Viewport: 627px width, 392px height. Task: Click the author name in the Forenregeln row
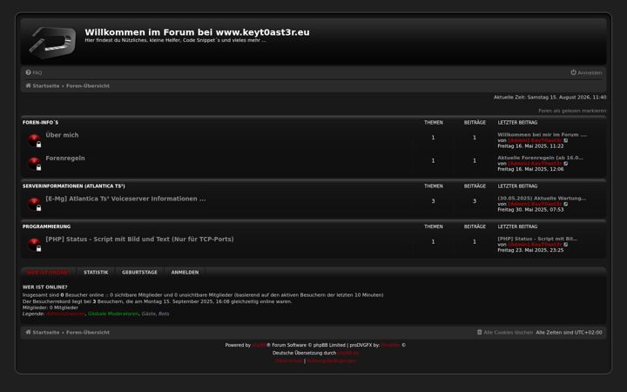[535, 164]
